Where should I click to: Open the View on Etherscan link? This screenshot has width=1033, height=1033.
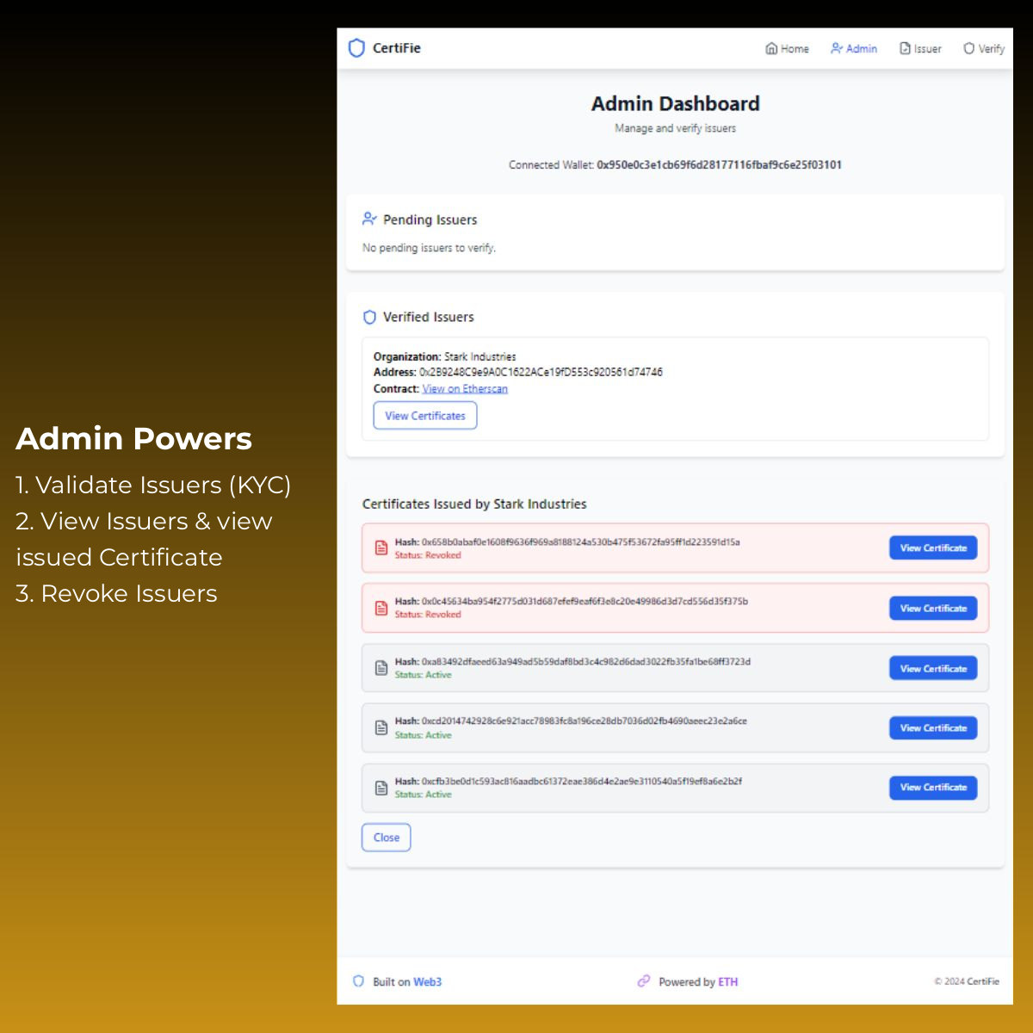pos(465,389)
